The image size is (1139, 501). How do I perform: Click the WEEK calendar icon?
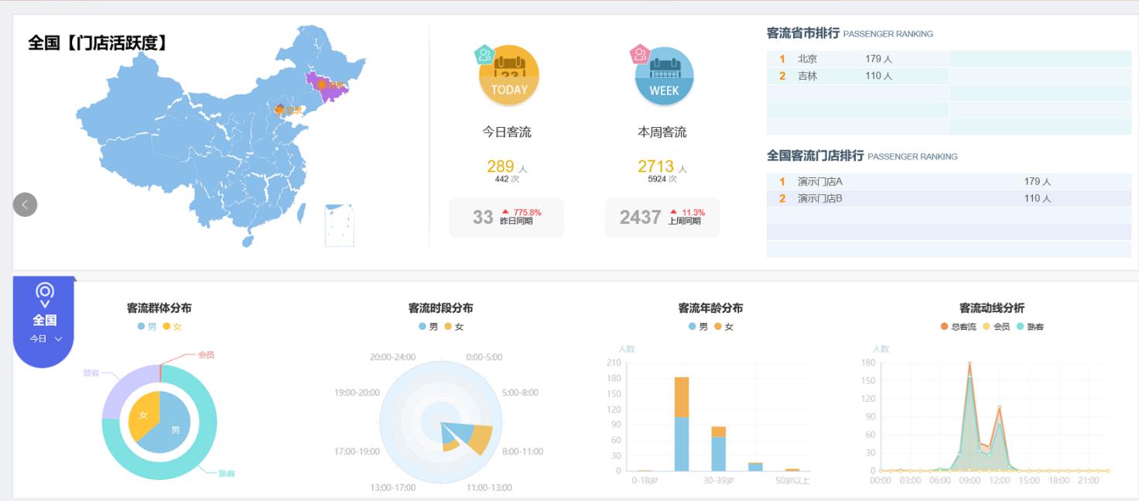tap(664, 77)
